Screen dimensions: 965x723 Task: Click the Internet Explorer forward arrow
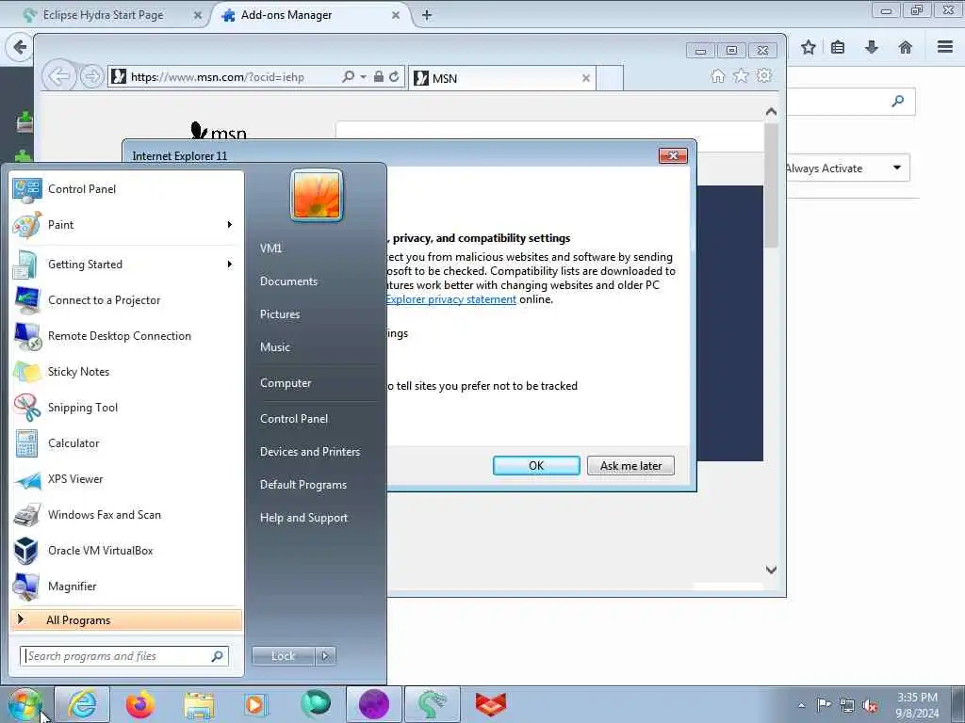click(x=91, y=77)
